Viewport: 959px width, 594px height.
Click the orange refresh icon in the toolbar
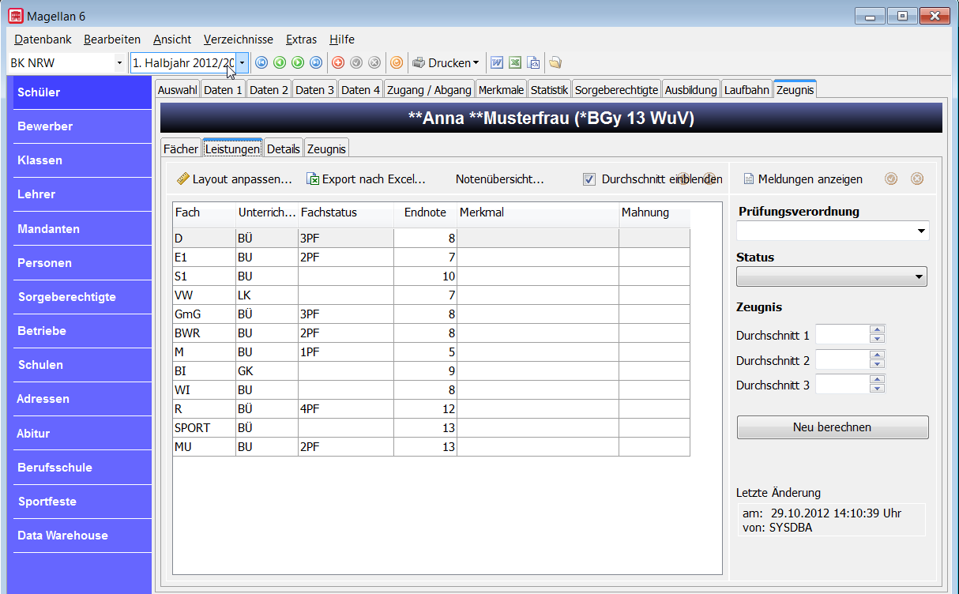(397, 62)
